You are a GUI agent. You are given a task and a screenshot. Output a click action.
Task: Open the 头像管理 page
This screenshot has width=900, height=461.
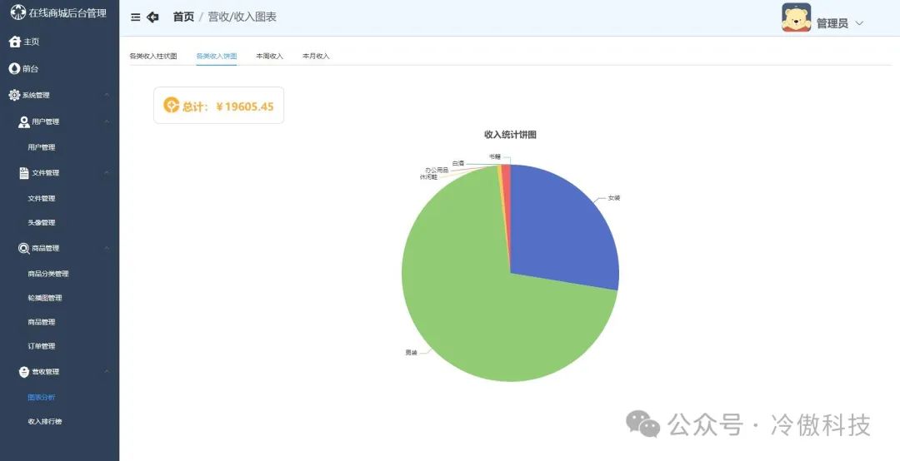point(42,222)
